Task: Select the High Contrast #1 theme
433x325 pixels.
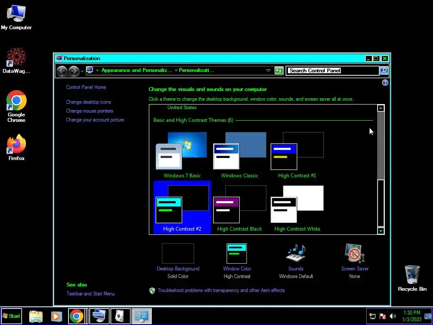Action: click(x=297, y=155)
